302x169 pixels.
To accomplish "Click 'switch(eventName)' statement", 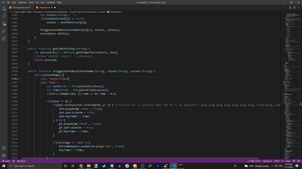I will coord(47,75).
